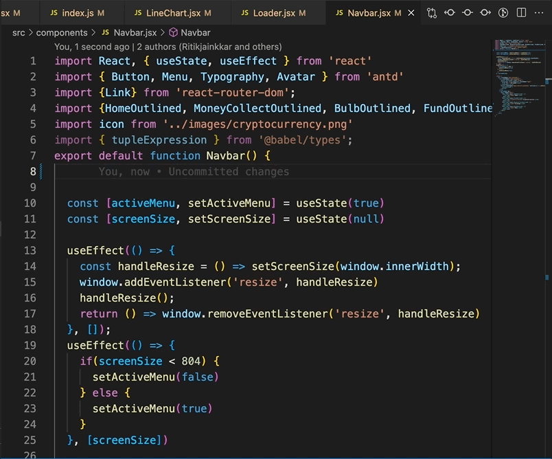The image size is (552, 459).
Task: Split the editor using the split icon
Action: pos(521,12)
